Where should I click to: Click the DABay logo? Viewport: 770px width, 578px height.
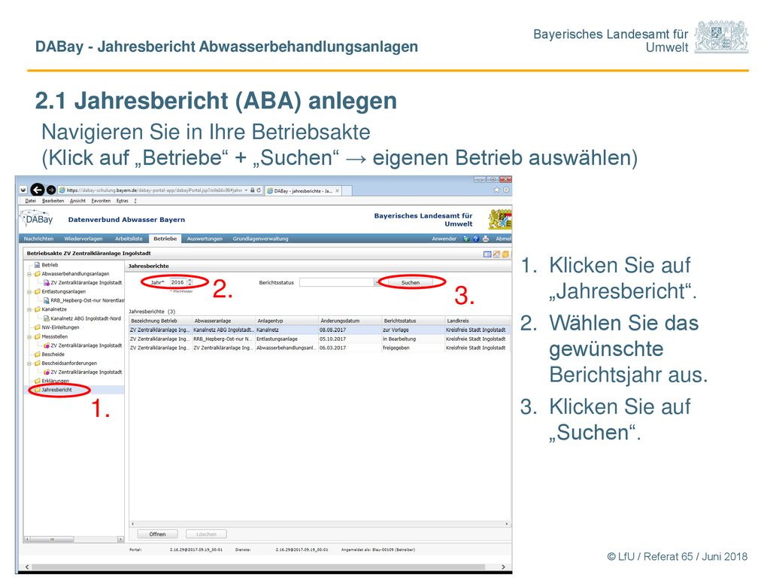[37, 219]
